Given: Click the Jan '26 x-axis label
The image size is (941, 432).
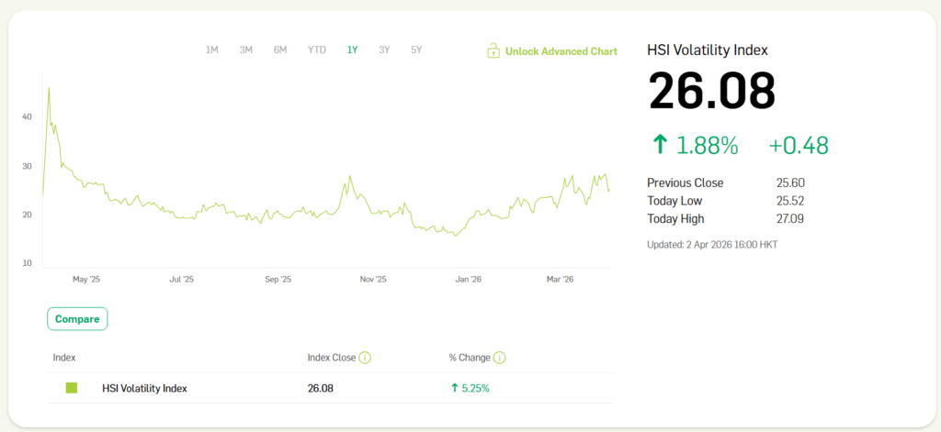Looking at the screenshot, I should coord(469,279).
